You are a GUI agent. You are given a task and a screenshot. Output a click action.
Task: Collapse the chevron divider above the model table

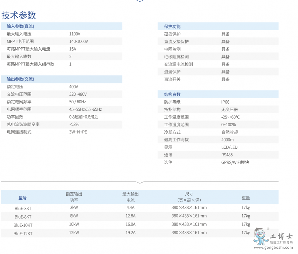[x=140, y=182]
